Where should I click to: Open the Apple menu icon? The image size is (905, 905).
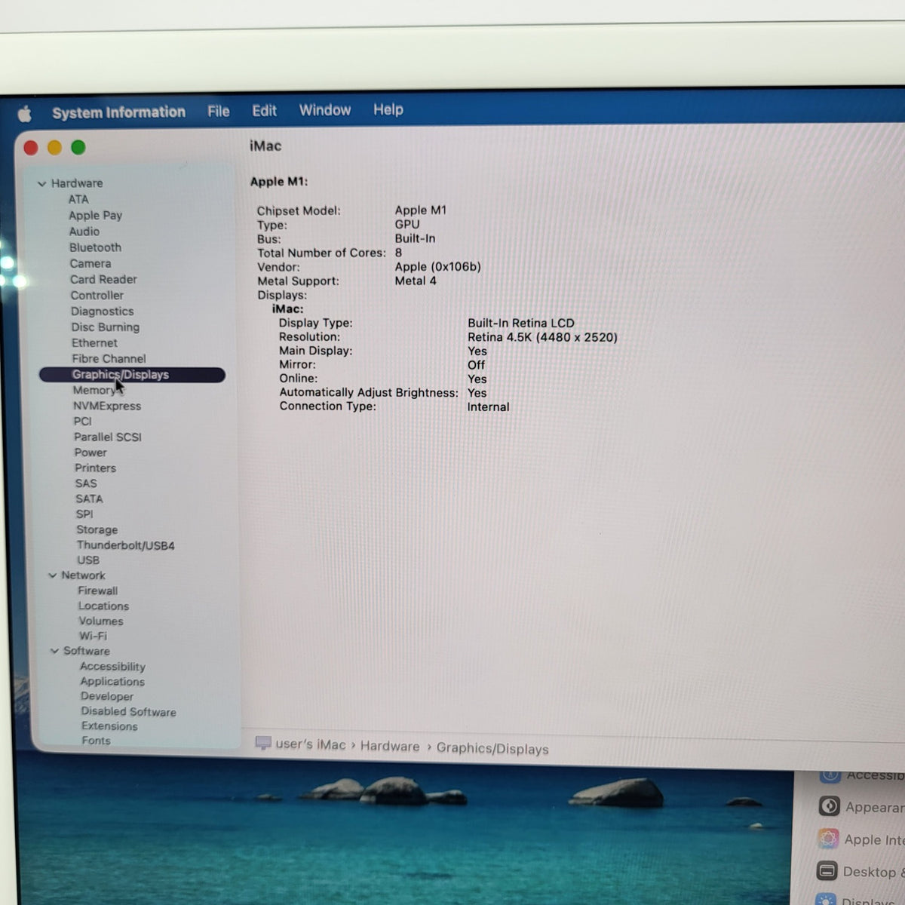pos(25,114)
